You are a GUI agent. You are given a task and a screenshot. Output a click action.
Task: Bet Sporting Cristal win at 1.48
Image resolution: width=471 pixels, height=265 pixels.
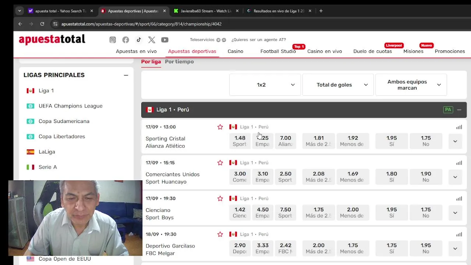[x=240, y=141]
